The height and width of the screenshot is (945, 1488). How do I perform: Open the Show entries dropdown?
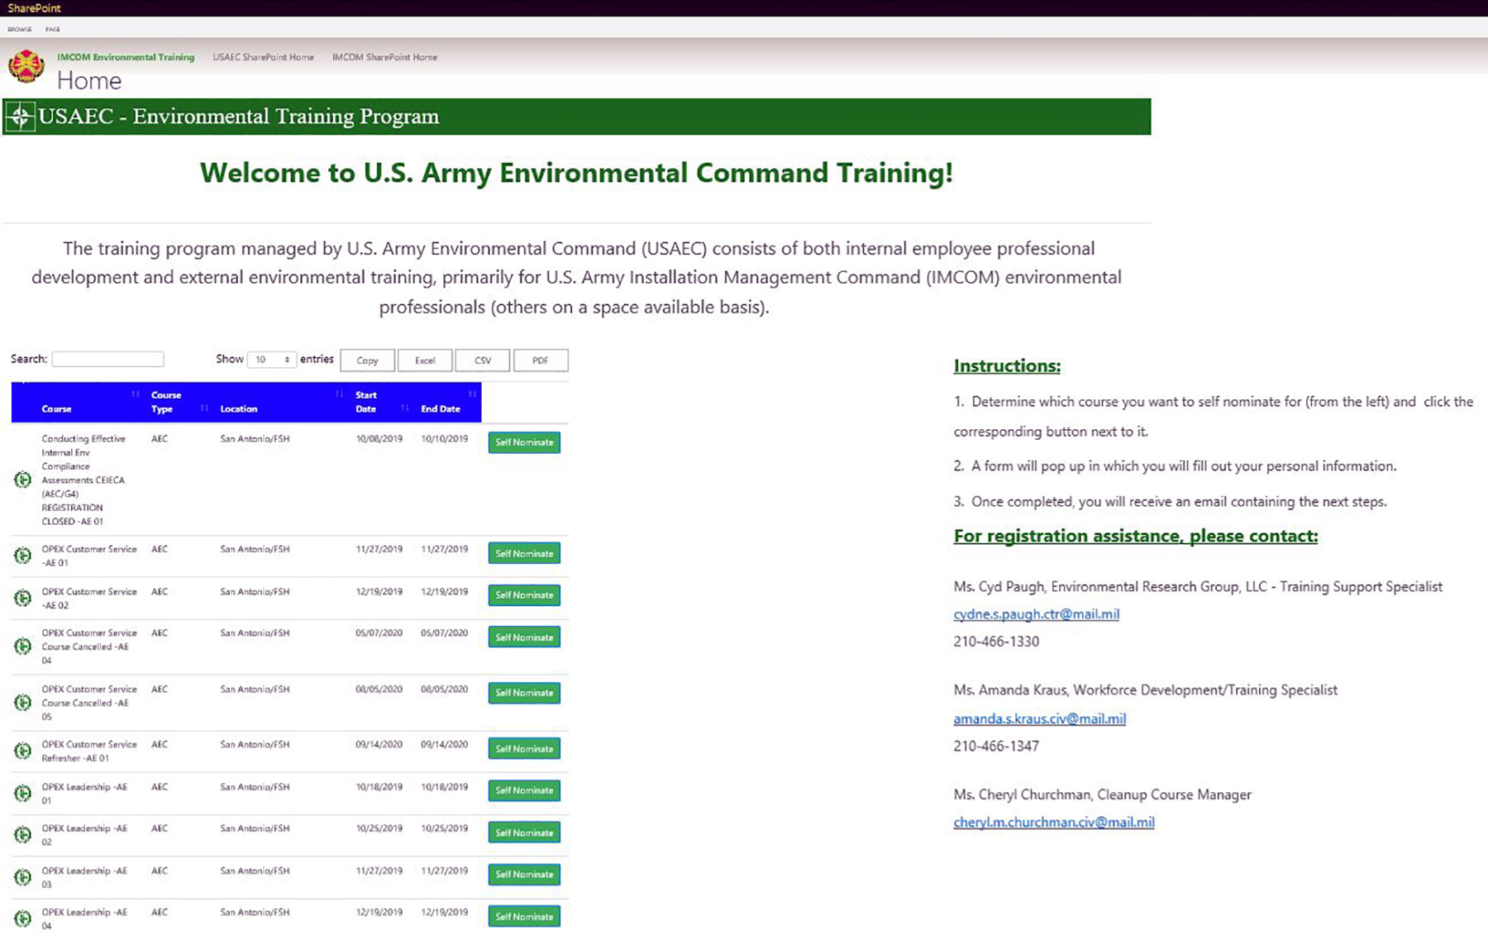[x=273, y=359]
